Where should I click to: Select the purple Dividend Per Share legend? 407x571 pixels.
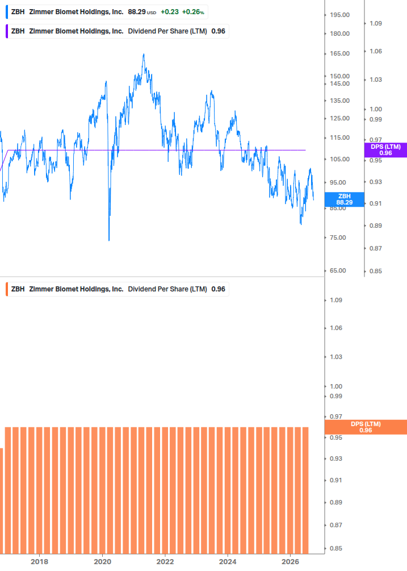[117, 31]
